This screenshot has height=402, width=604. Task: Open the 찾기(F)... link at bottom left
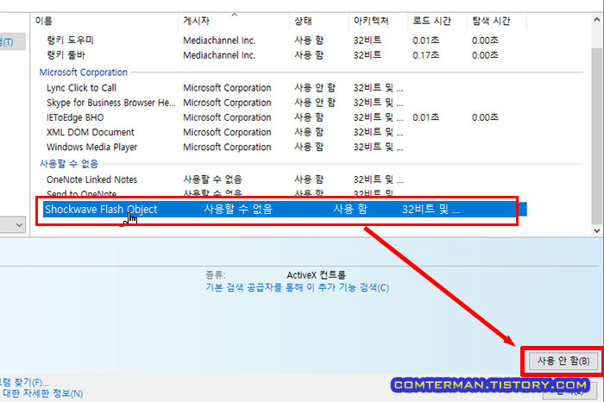click(x=24, y=382)
